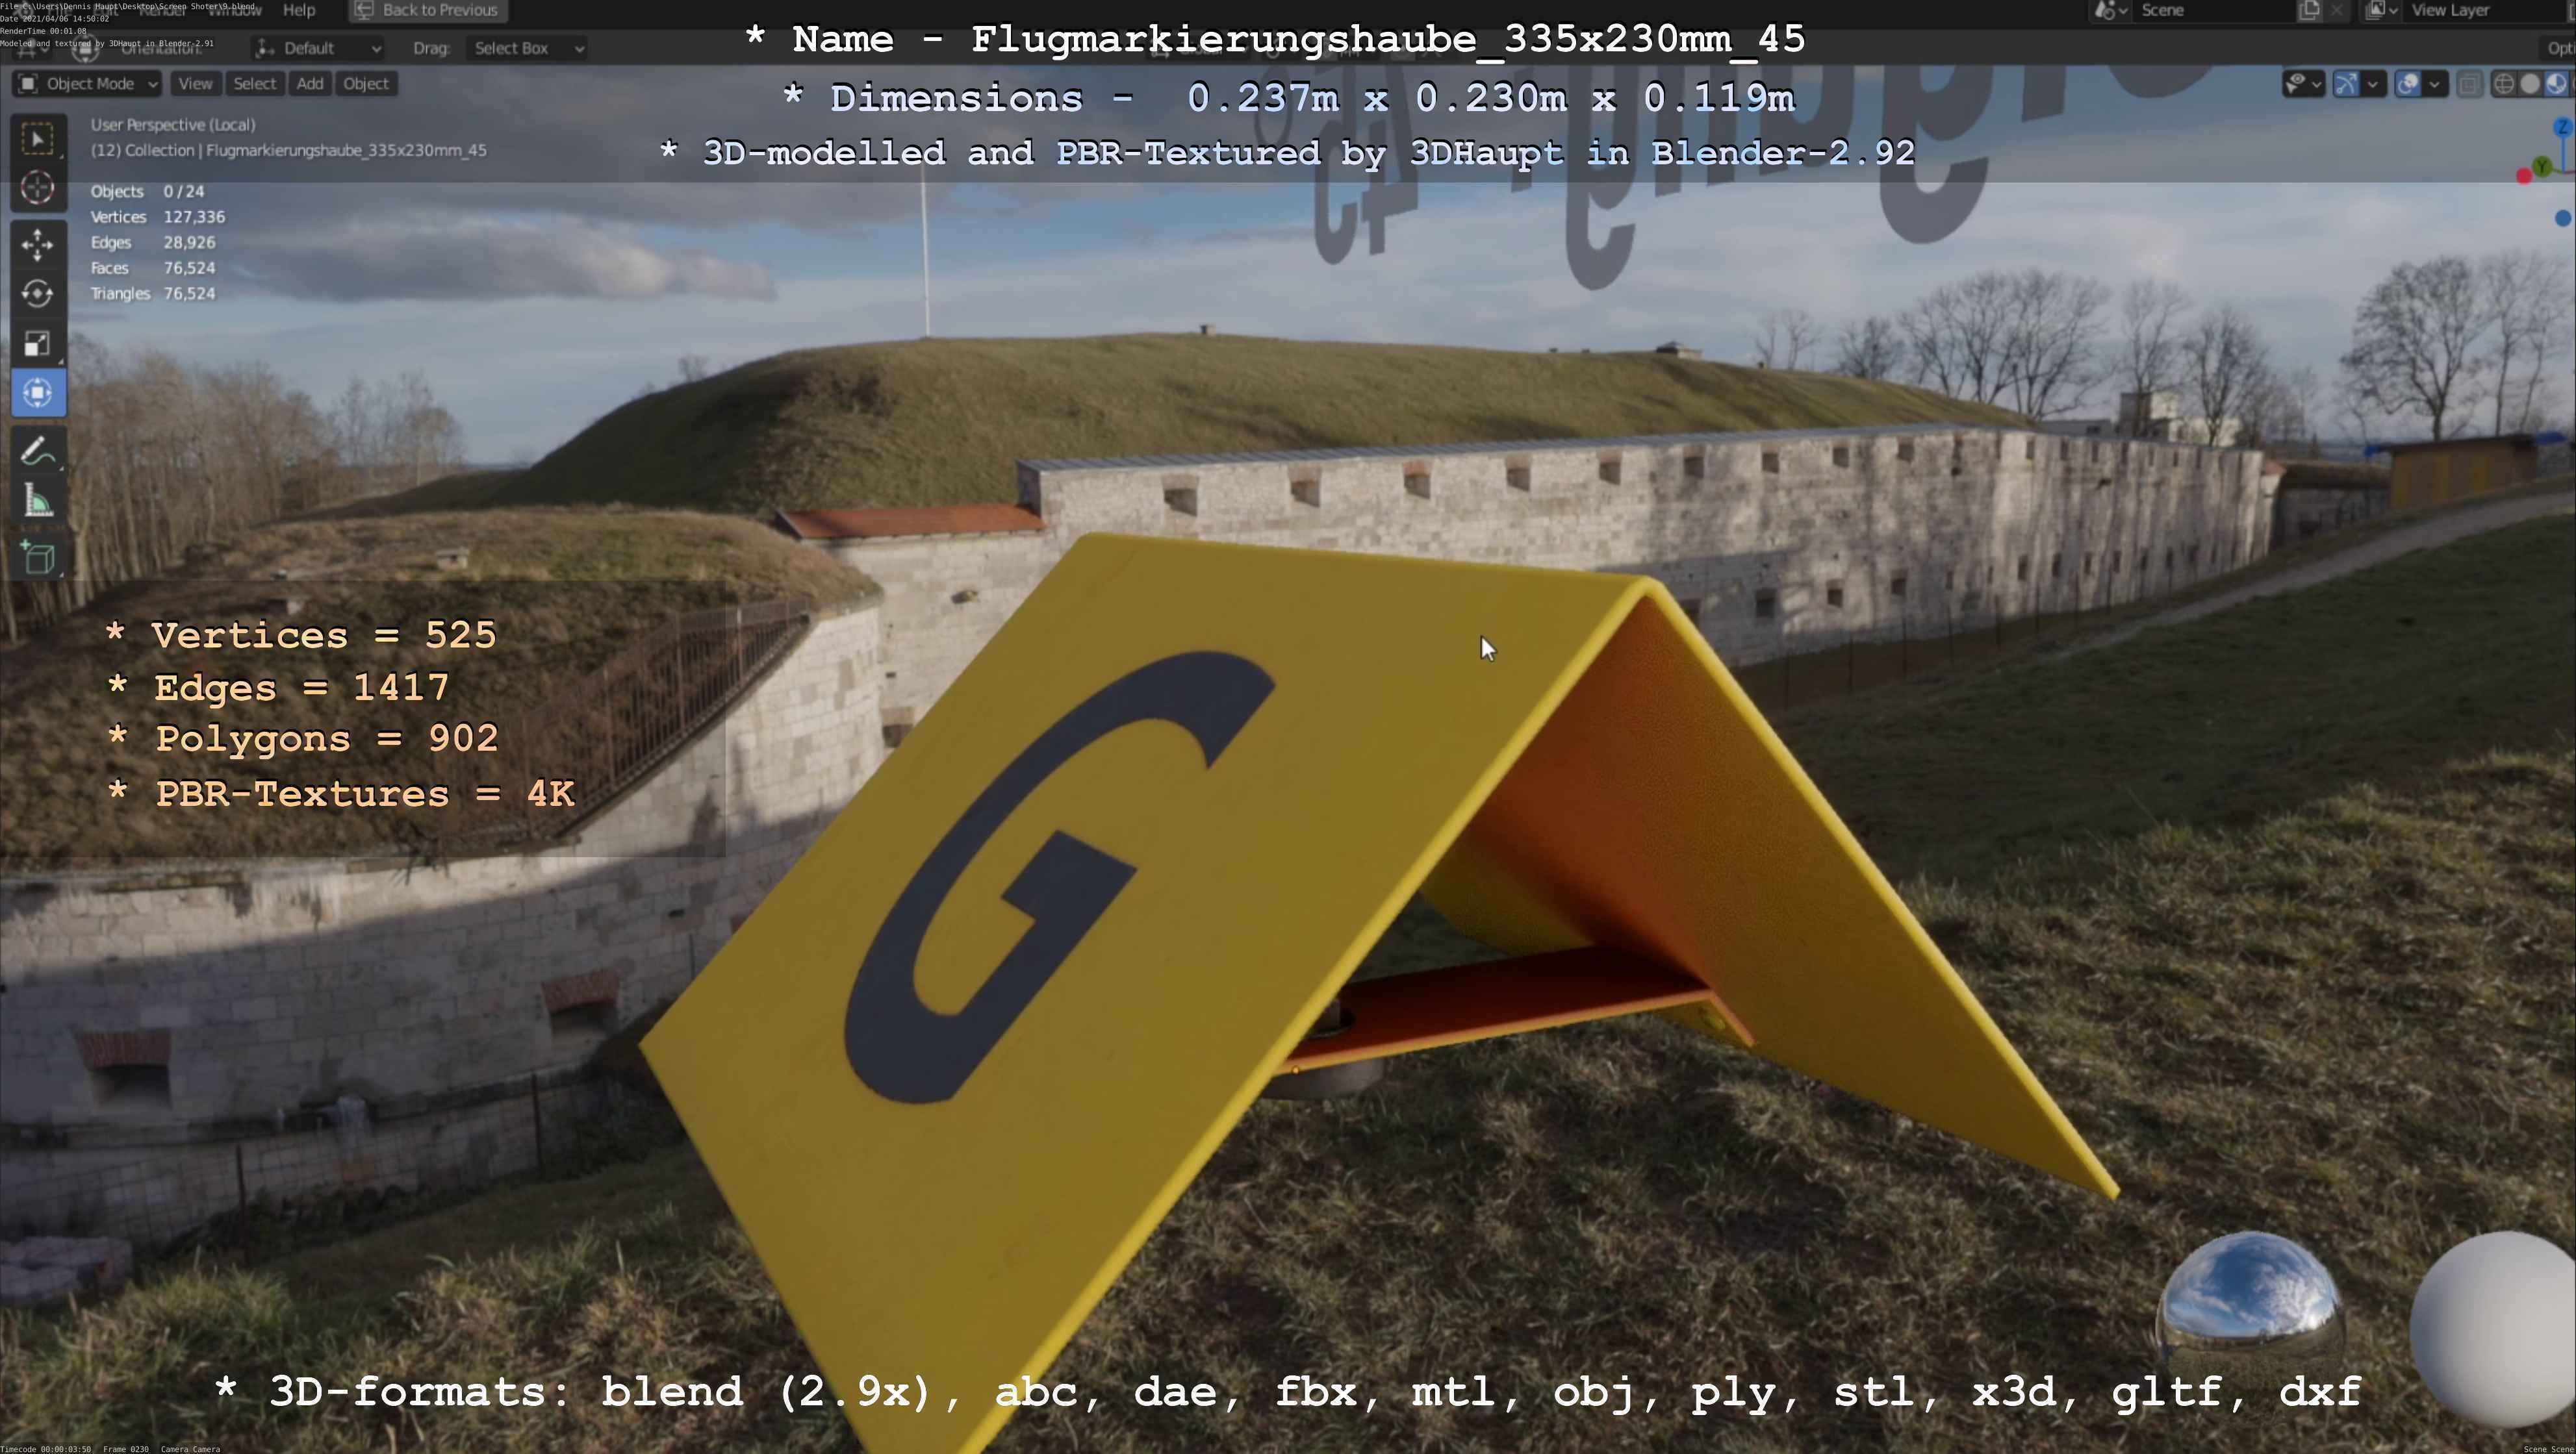Viewport: 2576px width, 1454px height.
Task: Activate the 3D Cursor tool
Action: 38,188
